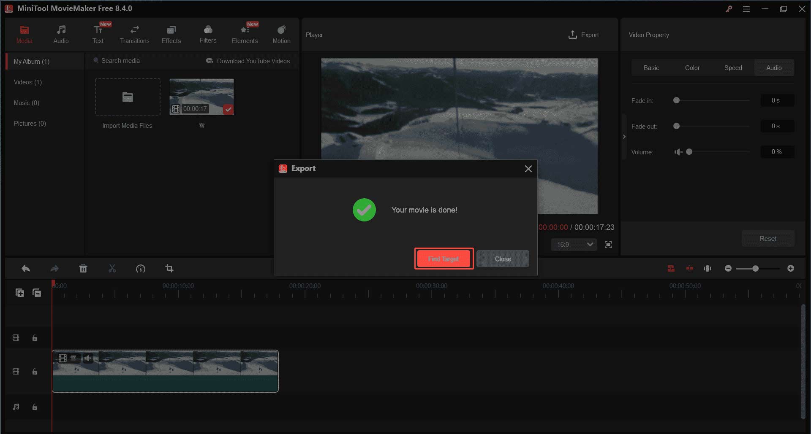This screenshot has width=811, height=434.
Task: Mute the volume in Audio properties
Action: pyautogui.click(x=678, y=152)
